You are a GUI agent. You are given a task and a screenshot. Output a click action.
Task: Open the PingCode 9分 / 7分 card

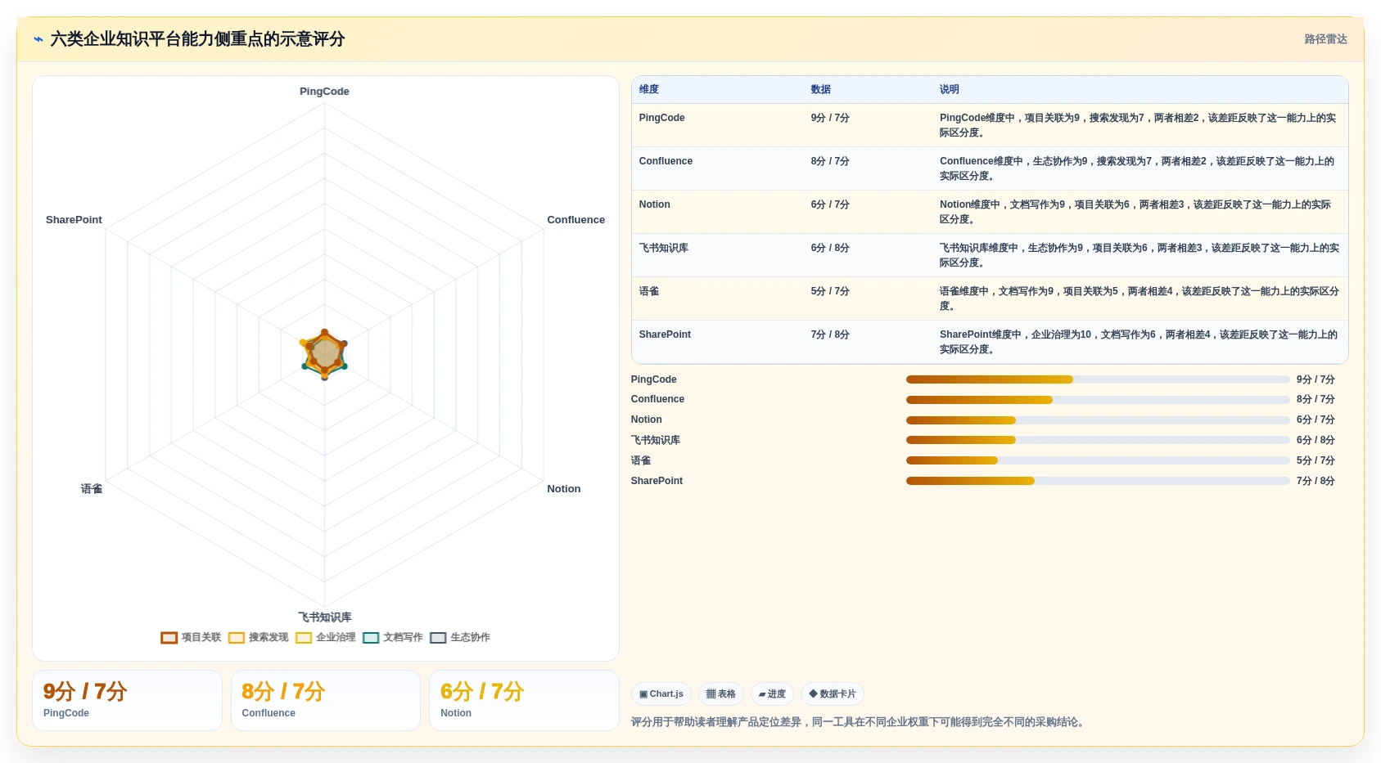(x=127, y=701)
